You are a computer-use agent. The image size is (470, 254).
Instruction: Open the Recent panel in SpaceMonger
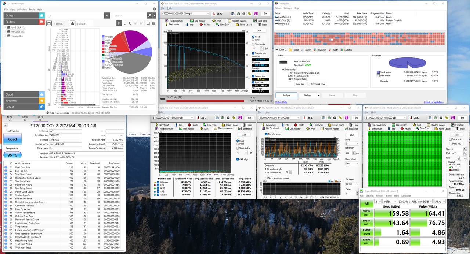pos(24,107)
